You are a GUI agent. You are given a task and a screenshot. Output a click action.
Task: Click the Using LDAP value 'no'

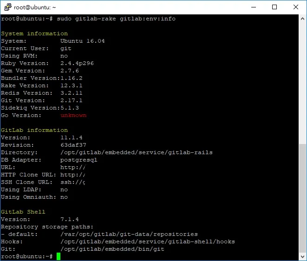(x=64, y=190)
